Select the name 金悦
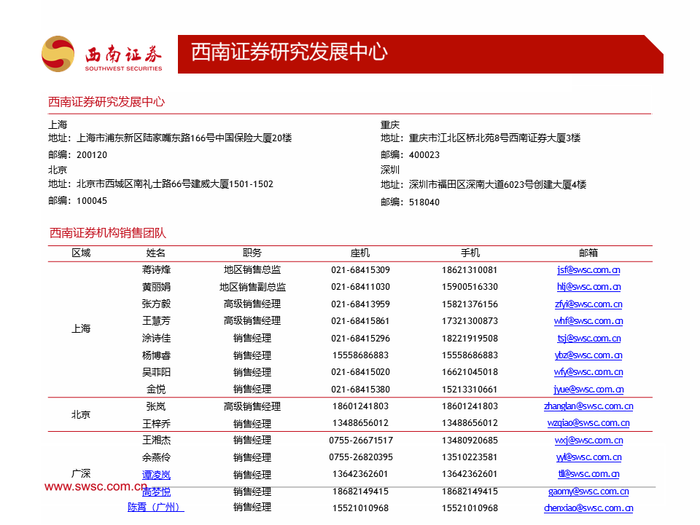Screen dimensions: 700x525 click(x=156, y=390)
